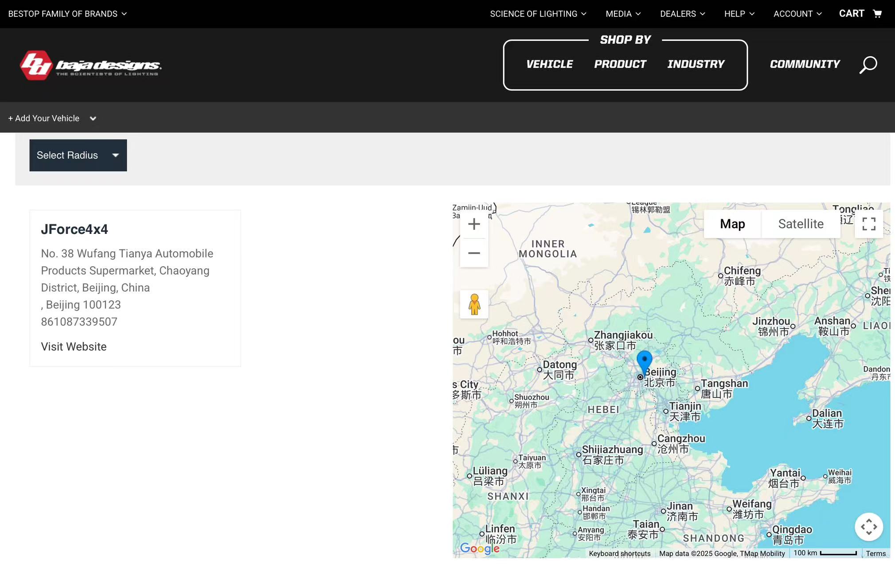Select the Street View pegman icon
Viewport: 895px width, 567px height.
click(474, 304)
